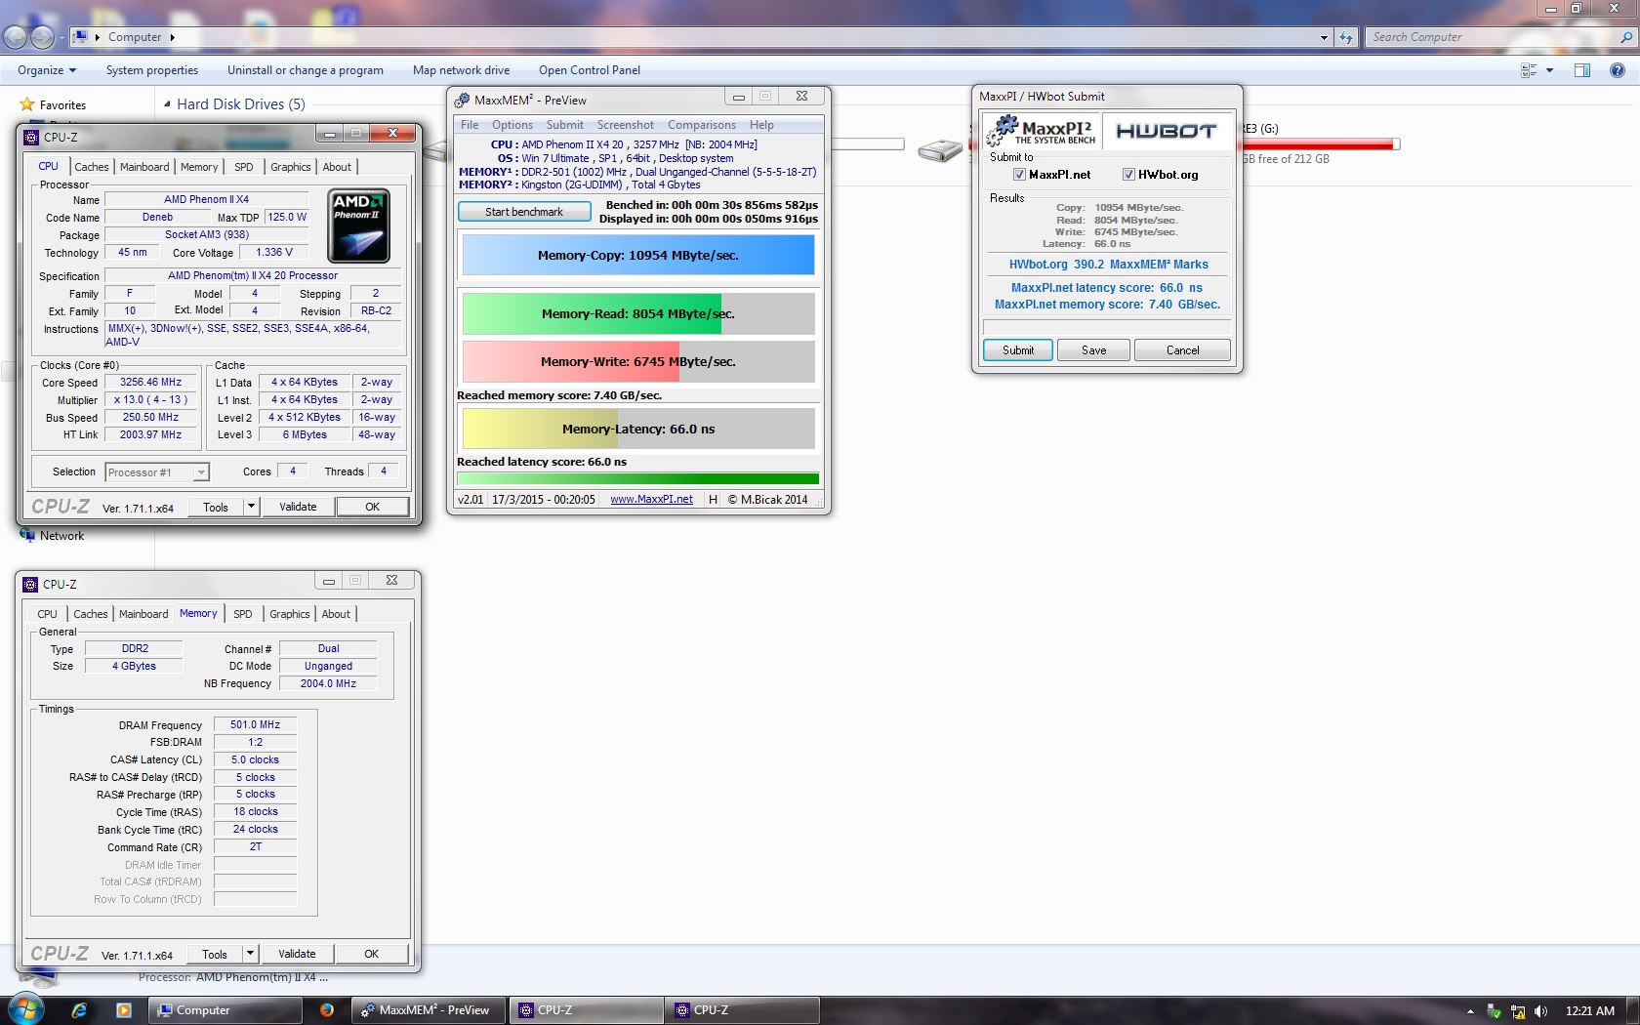Switch to SPD tab in Memory CPU-Z window
Screen dimensions: 1640x1025
[243, 614]
